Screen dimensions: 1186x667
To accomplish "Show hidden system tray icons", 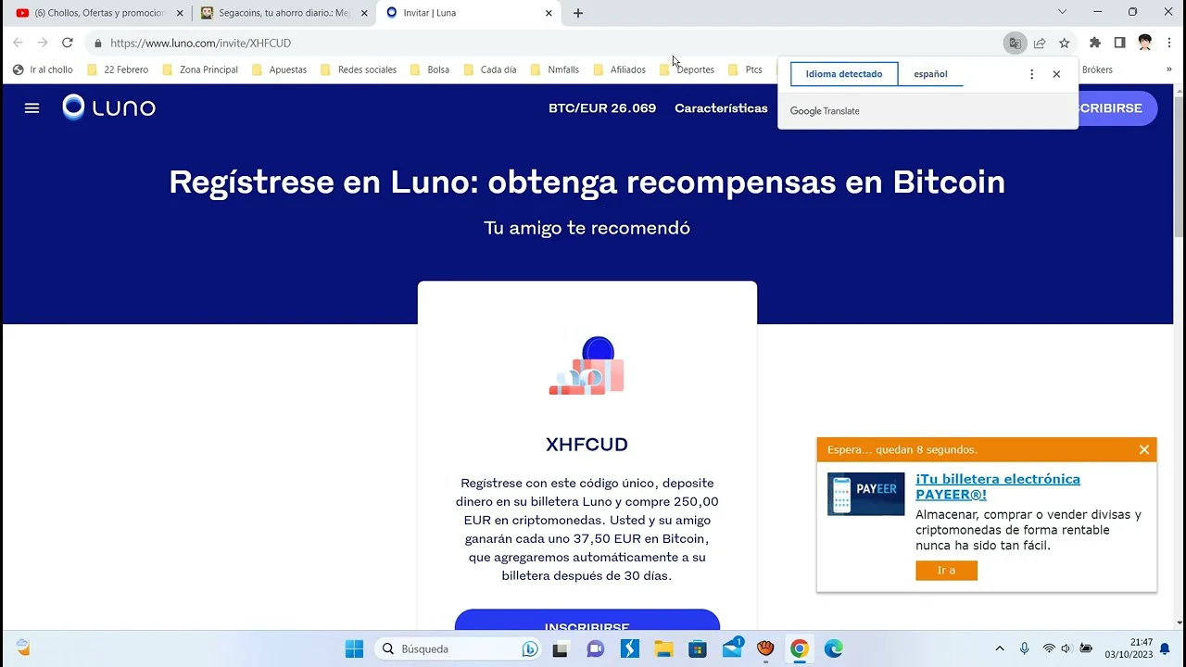I will coord(999,648).
